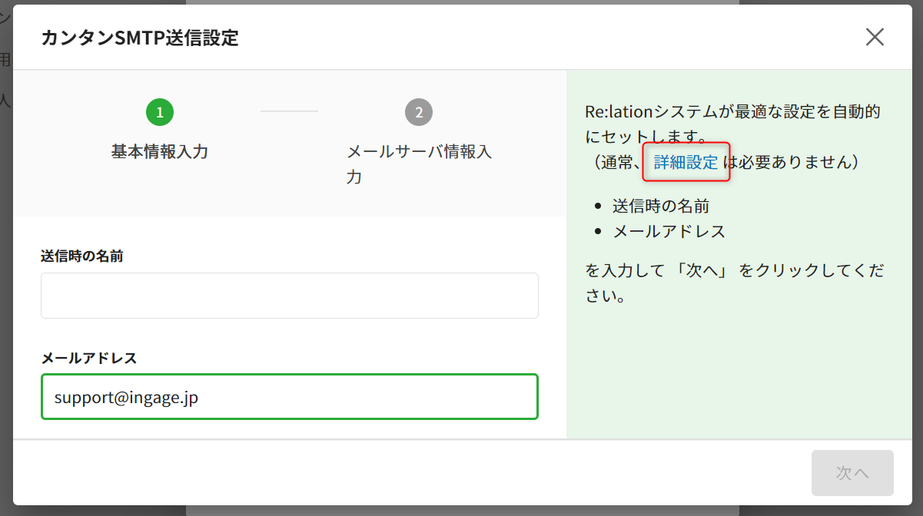Click the 送信時の名前 bullet in help panel
Viewport: 923px width, 516px height.
[660, 206]
